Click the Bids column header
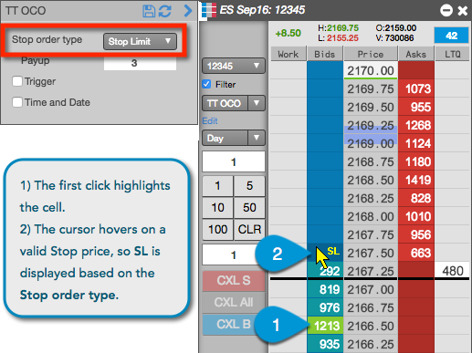 pyautogui.click(x=325, y=54)
